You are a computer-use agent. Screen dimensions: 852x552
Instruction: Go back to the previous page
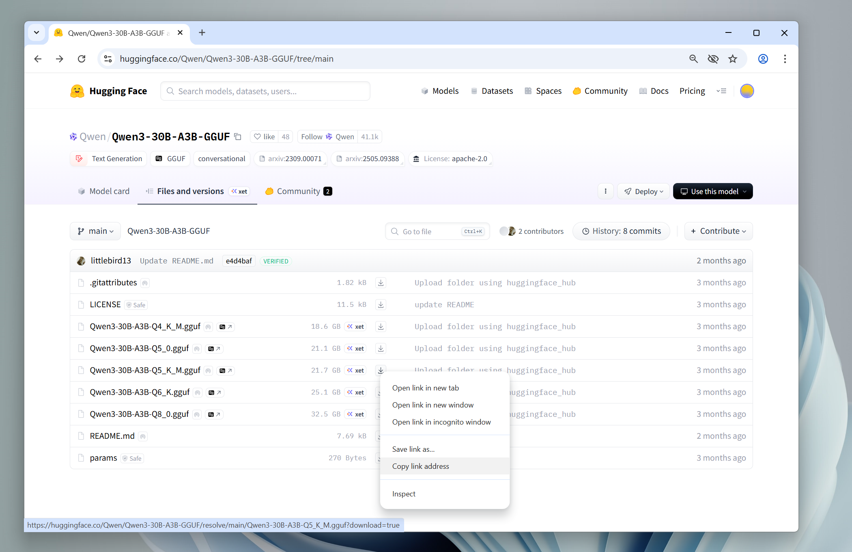tap(38, 59)
